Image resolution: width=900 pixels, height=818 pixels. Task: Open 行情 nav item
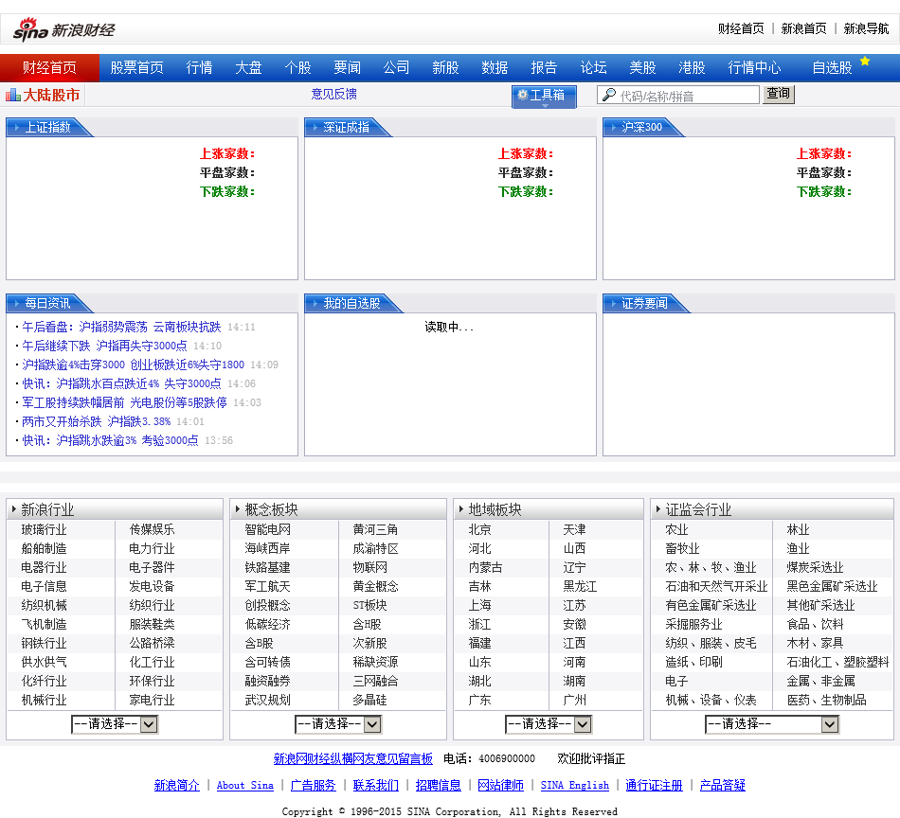pyautogui.click(x=199, y=67)
